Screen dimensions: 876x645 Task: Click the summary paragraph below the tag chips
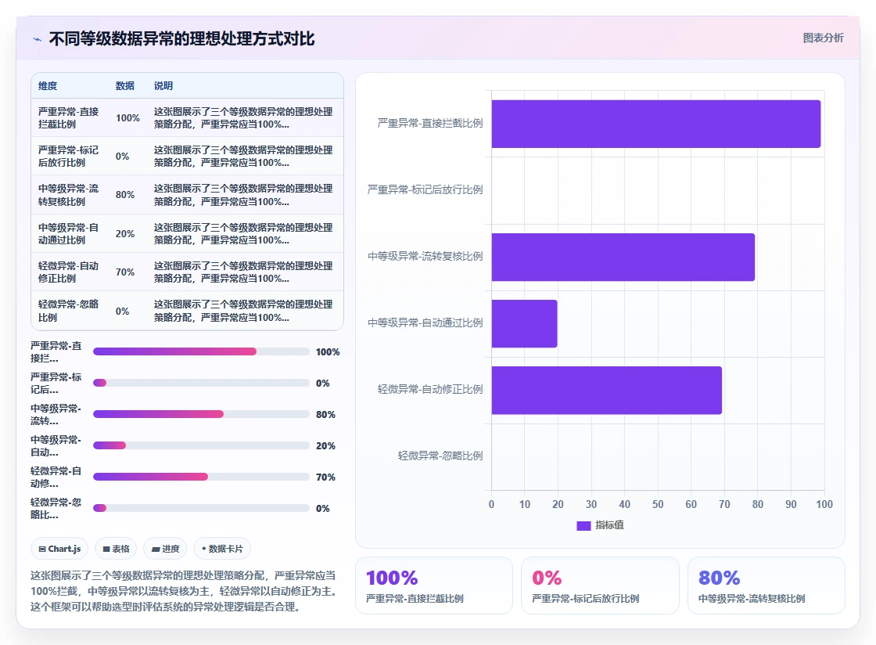pos(183,591)
